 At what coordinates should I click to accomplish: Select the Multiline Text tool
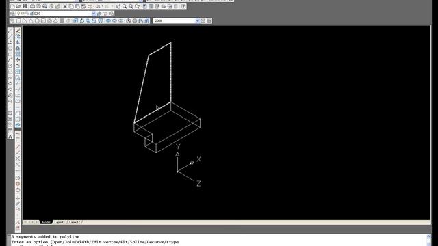point(10,137)
